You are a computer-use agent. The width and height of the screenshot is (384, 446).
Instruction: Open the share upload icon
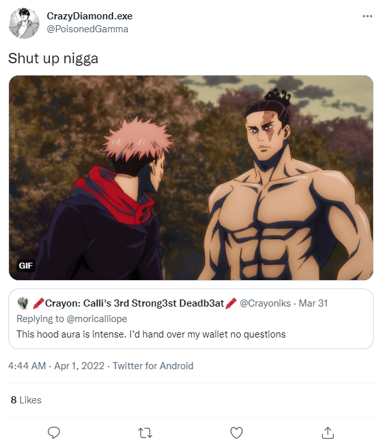coord(328,432)
